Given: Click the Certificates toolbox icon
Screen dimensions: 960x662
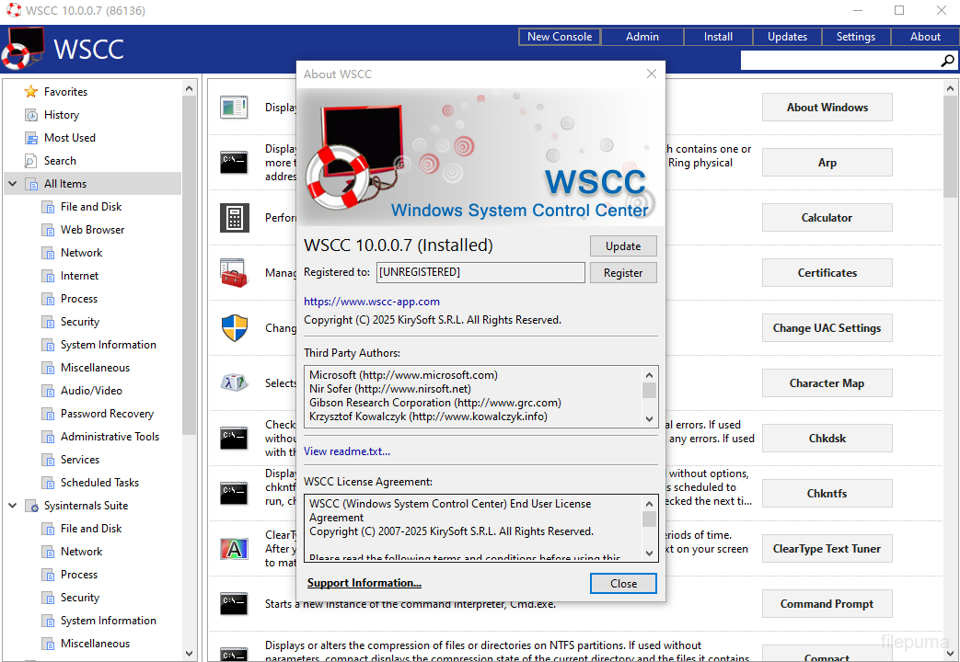Looking at the screenshot, I should point(235,273).
